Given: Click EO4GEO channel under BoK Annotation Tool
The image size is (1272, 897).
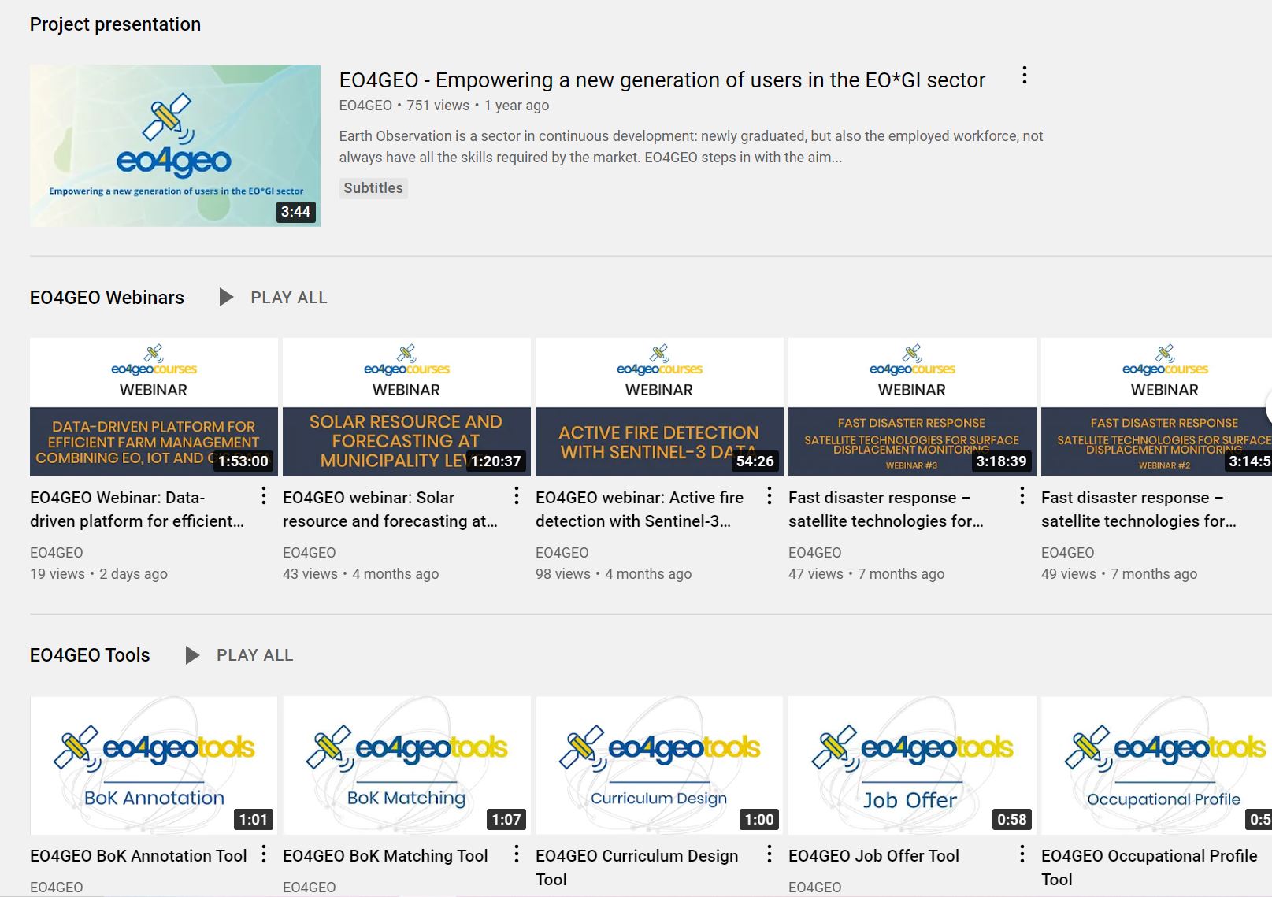Looking at the screenshot, I should pos(57,888).
